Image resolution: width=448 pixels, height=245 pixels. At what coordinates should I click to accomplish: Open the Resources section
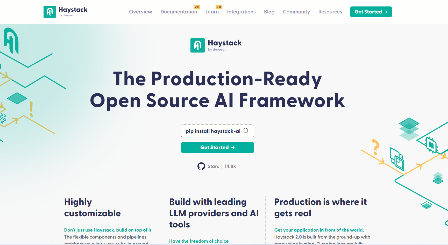point(330,12)
